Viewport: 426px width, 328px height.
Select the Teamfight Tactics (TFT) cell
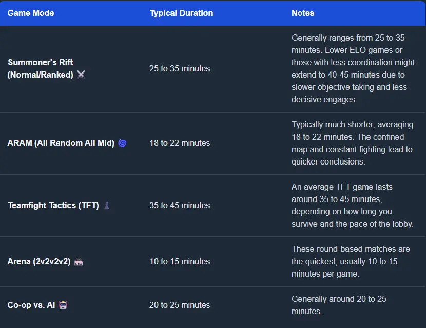pyautogui.click(x=71, y=206)
